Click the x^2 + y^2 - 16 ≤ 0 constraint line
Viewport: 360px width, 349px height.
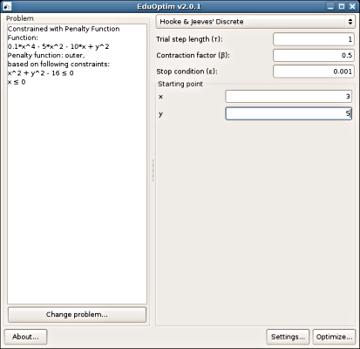tap(40, 73)
